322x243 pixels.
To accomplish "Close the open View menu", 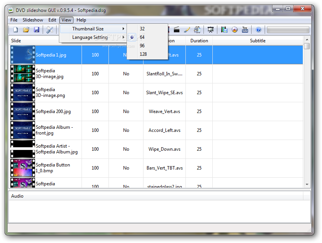I will tap(66, 20).
